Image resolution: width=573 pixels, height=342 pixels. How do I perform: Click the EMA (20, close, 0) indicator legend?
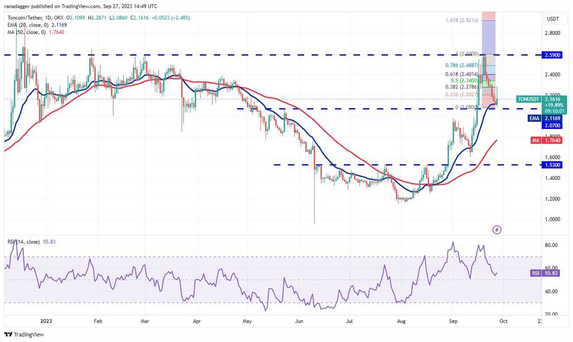click(x=28, y=24)
